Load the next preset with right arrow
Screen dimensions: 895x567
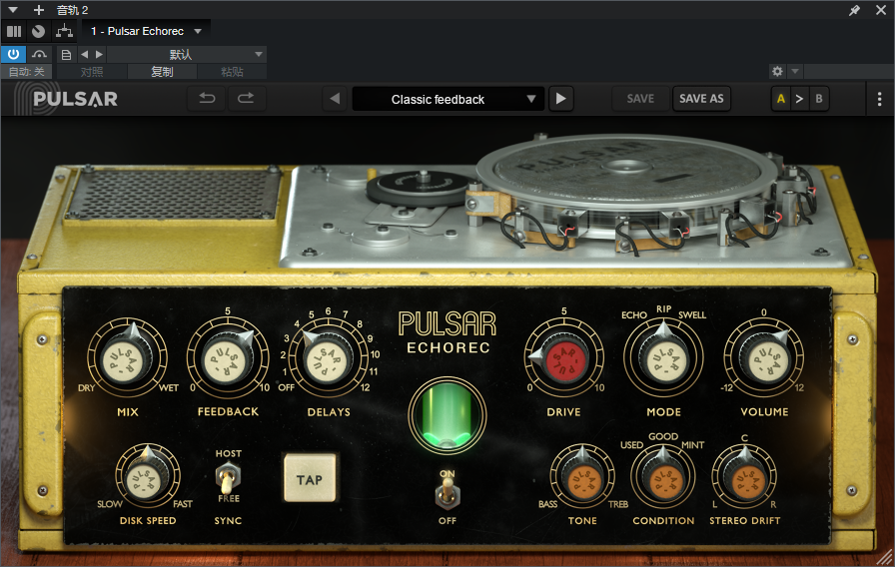560,99
